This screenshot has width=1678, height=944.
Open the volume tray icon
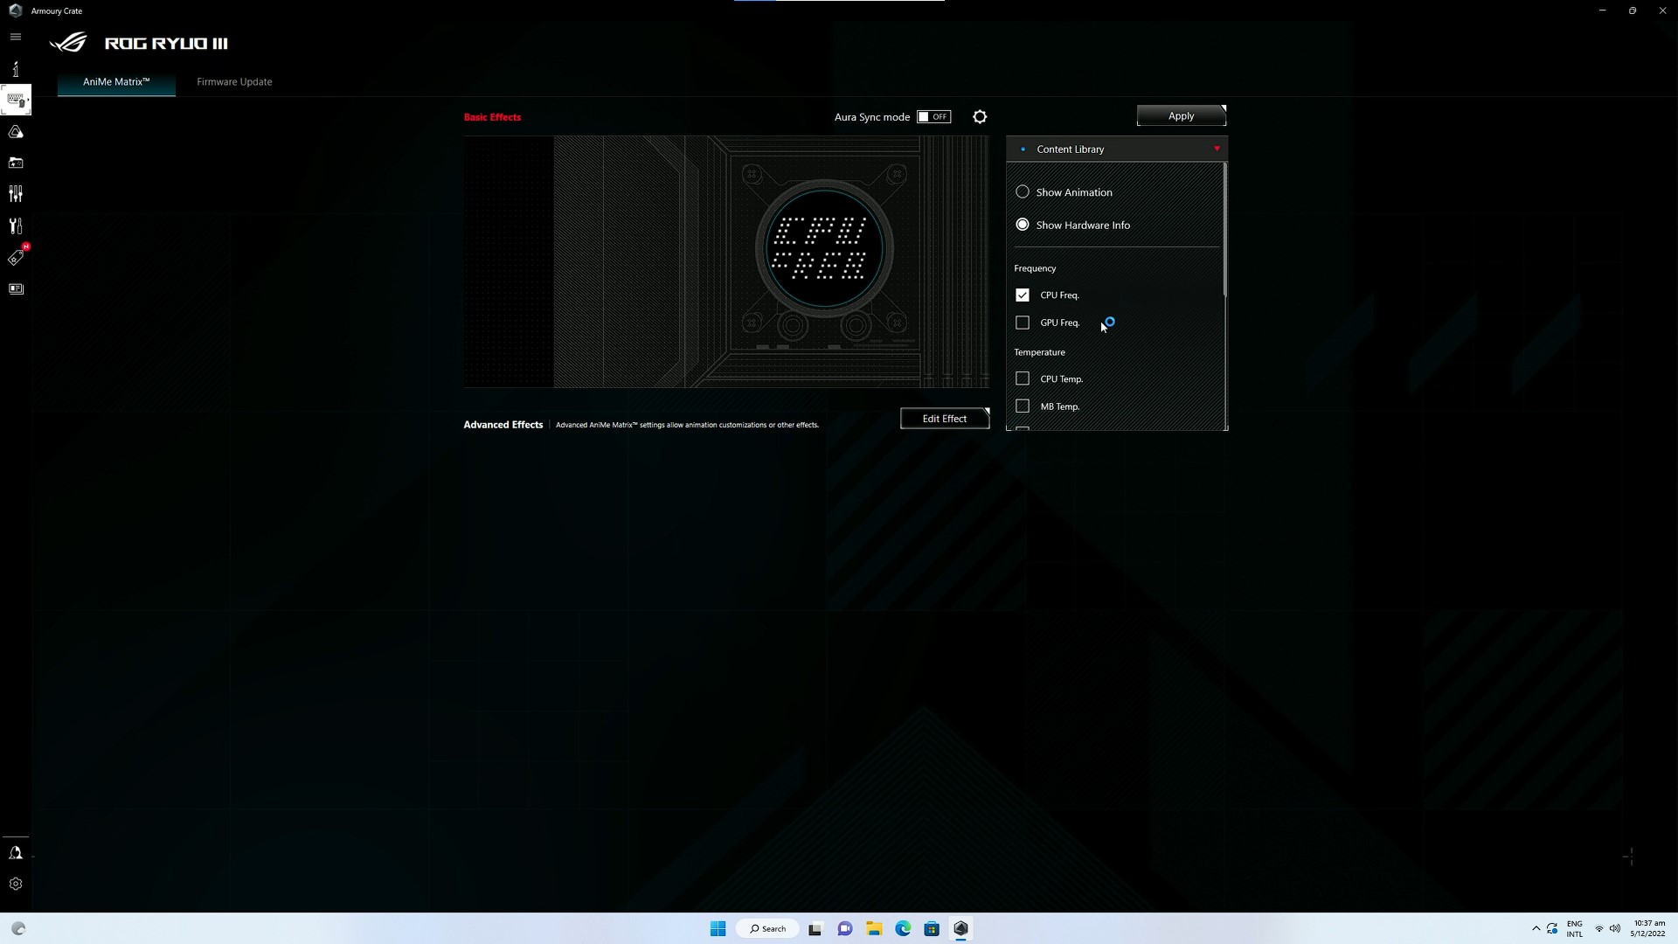point(1614,928)
